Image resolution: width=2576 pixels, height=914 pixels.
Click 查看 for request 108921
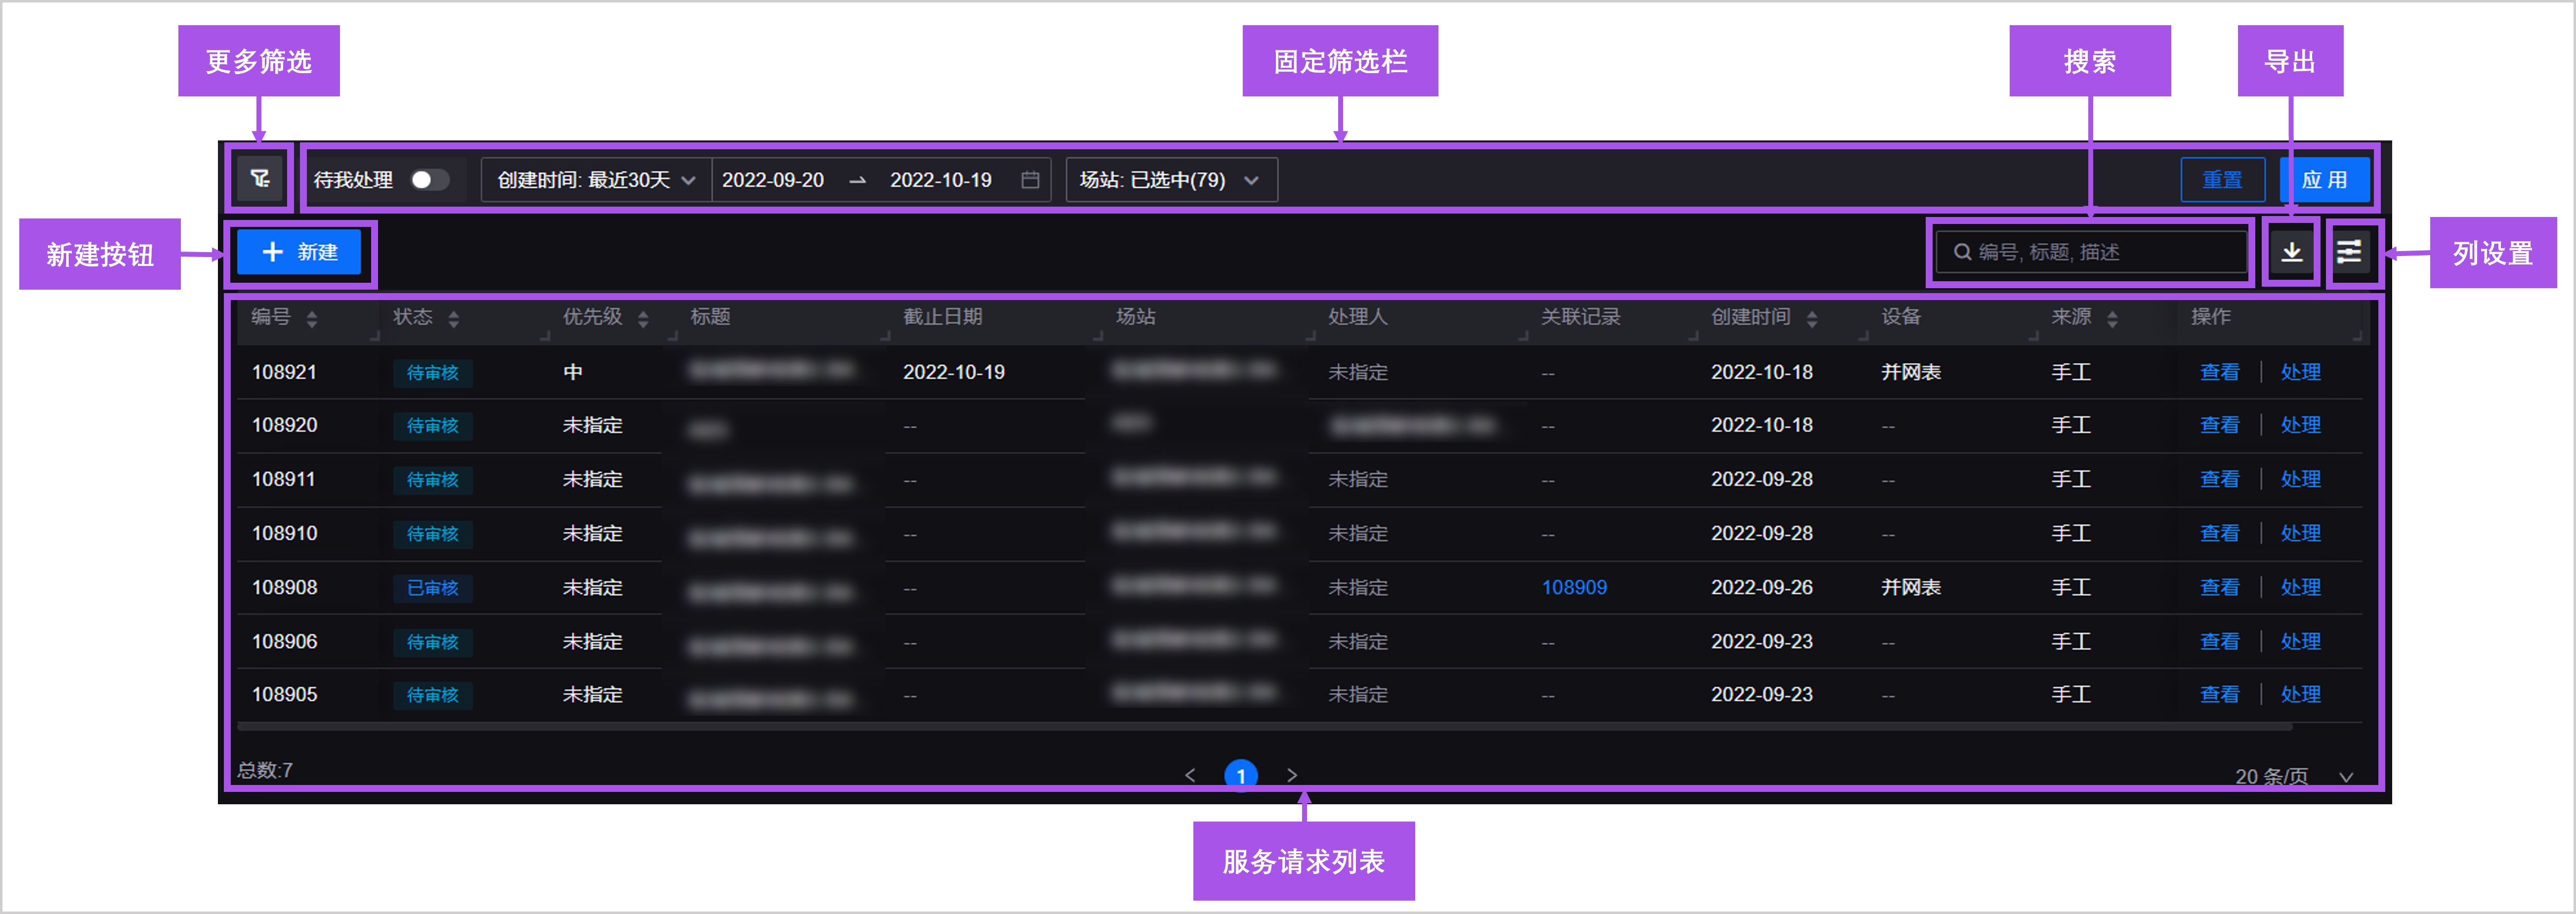[2219, 372]
